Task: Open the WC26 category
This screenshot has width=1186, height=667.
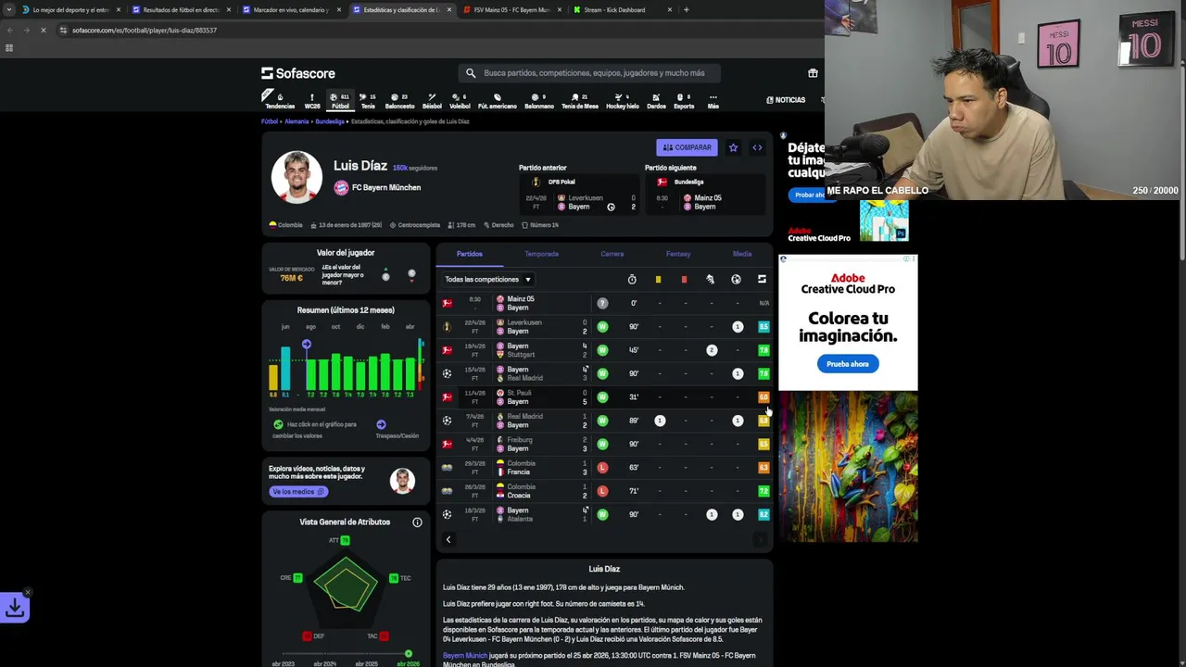Action: pyautogui.click(x=312, y=100)
